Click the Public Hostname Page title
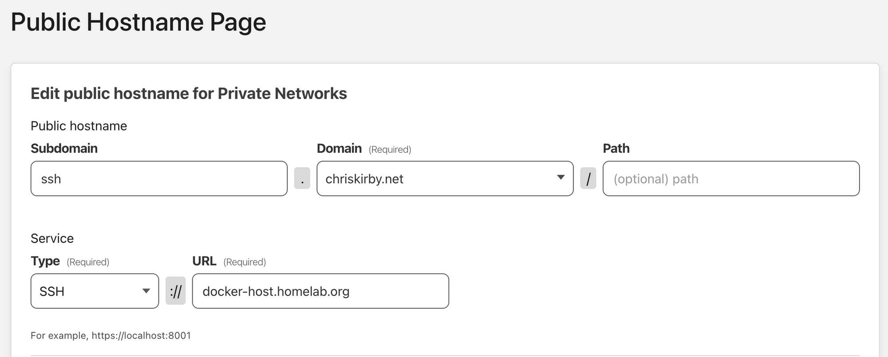 coord(139,21)
